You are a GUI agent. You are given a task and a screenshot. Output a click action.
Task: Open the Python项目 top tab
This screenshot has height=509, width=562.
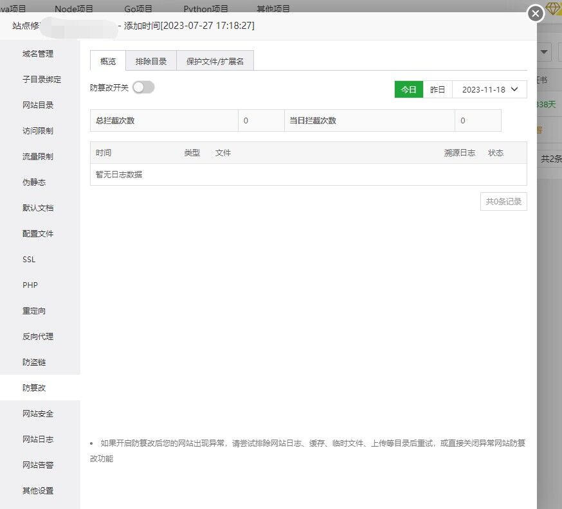pos(206,9)
